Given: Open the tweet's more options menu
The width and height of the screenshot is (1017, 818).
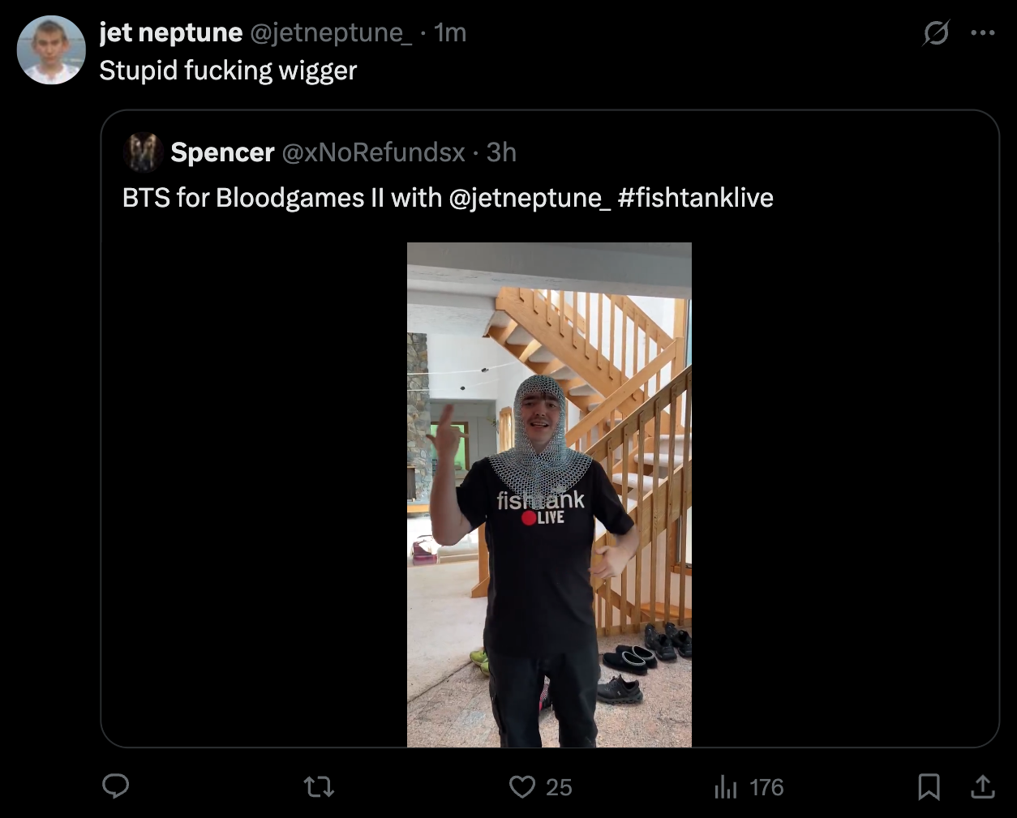Looking at the screenshot, I should [982, 33].
